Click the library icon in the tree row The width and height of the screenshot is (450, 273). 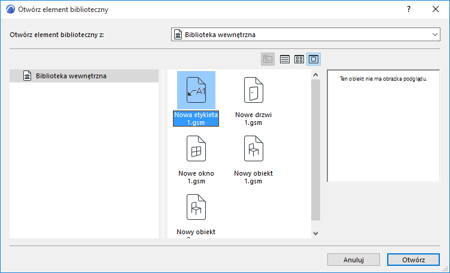point(28,76)
